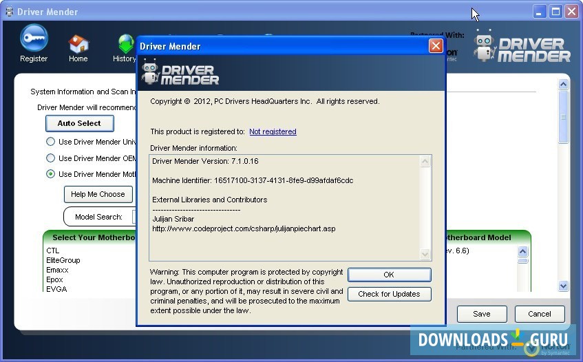Maximize the Driver Mender main window
The width and height of the screenshot is (583, 362).
[x=555, y=12]
